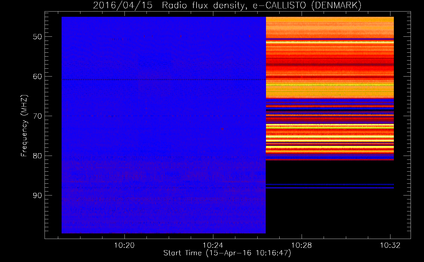Click the 10:24 time tick label

(213, 245)
